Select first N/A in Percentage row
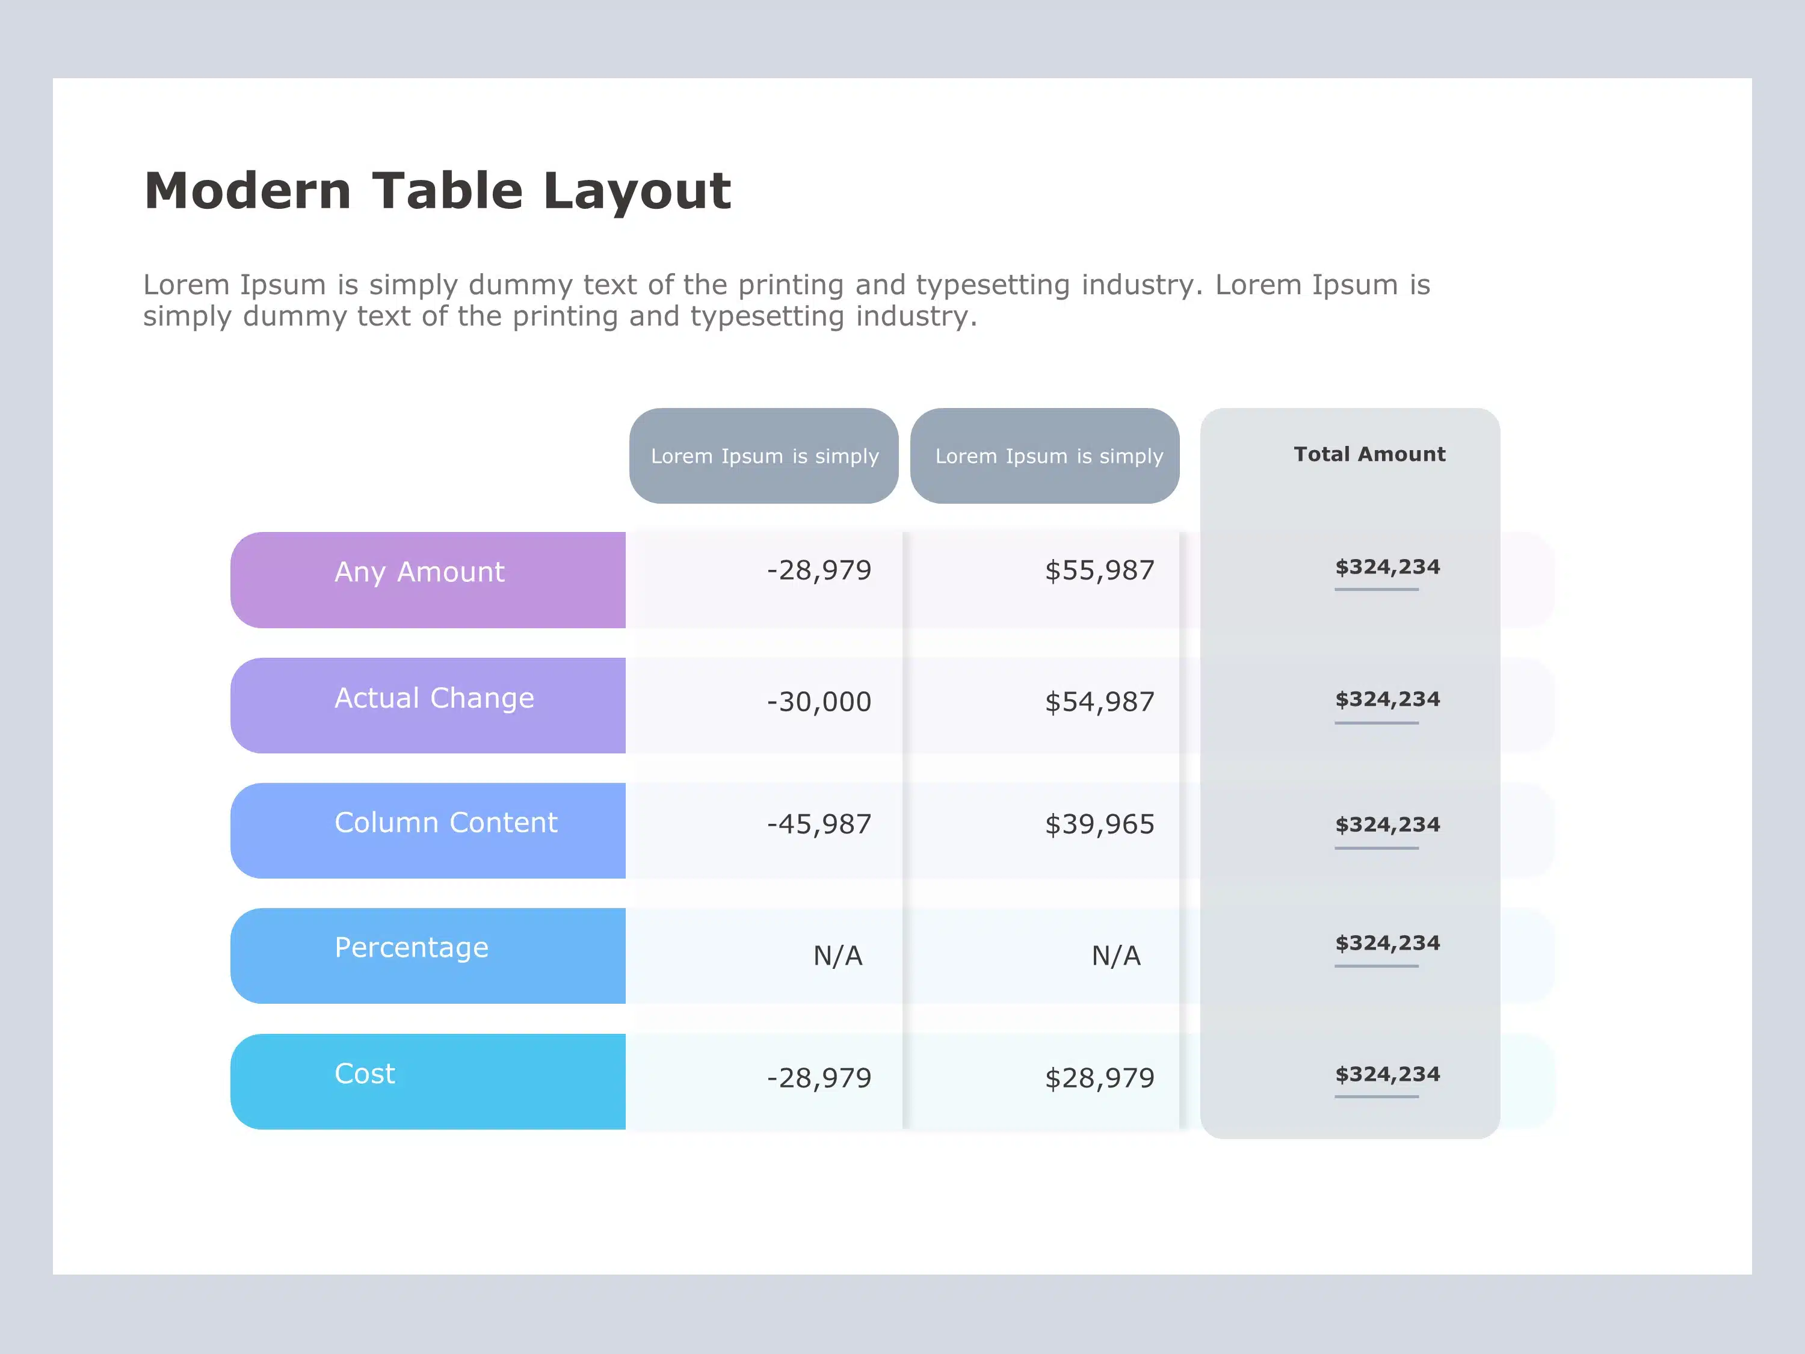Viewport: 1805px width, 1354px height. [x=838, y=956]
